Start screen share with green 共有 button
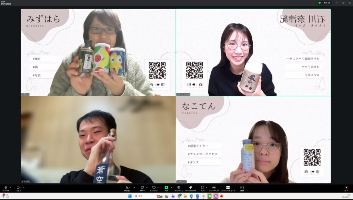The width and height of the screenshot is (353, 200). (x=166, y=188)
